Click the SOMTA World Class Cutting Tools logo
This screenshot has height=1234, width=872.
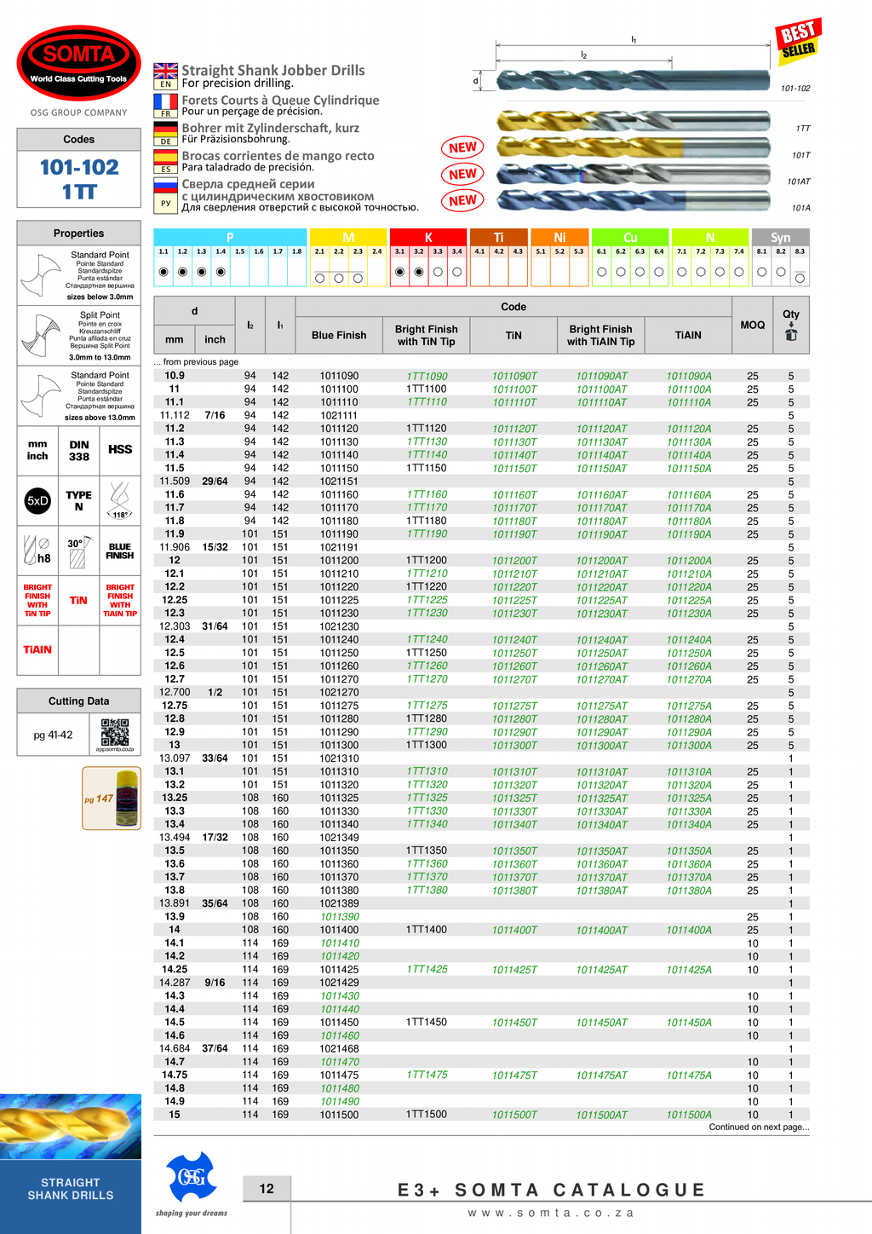pyautogui.click(x=78, y=62)
